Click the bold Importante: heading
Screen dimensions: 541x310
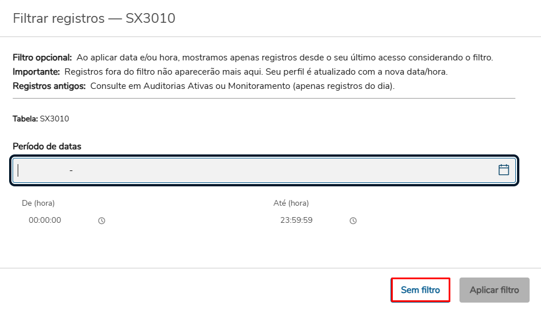[36, 72]
